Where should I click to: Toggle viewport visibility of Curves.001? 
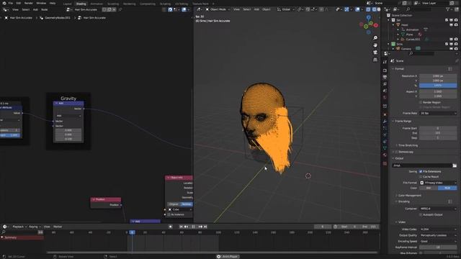452,39
